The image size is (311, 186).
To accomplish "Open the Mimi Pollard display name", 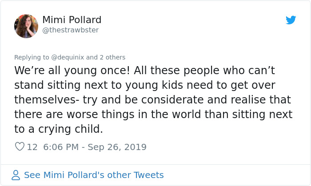I will tap(72, 20).
